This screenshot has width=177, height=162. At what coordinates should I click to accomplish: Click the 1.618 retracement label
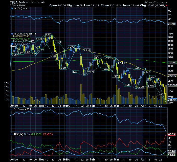(127, 85)
